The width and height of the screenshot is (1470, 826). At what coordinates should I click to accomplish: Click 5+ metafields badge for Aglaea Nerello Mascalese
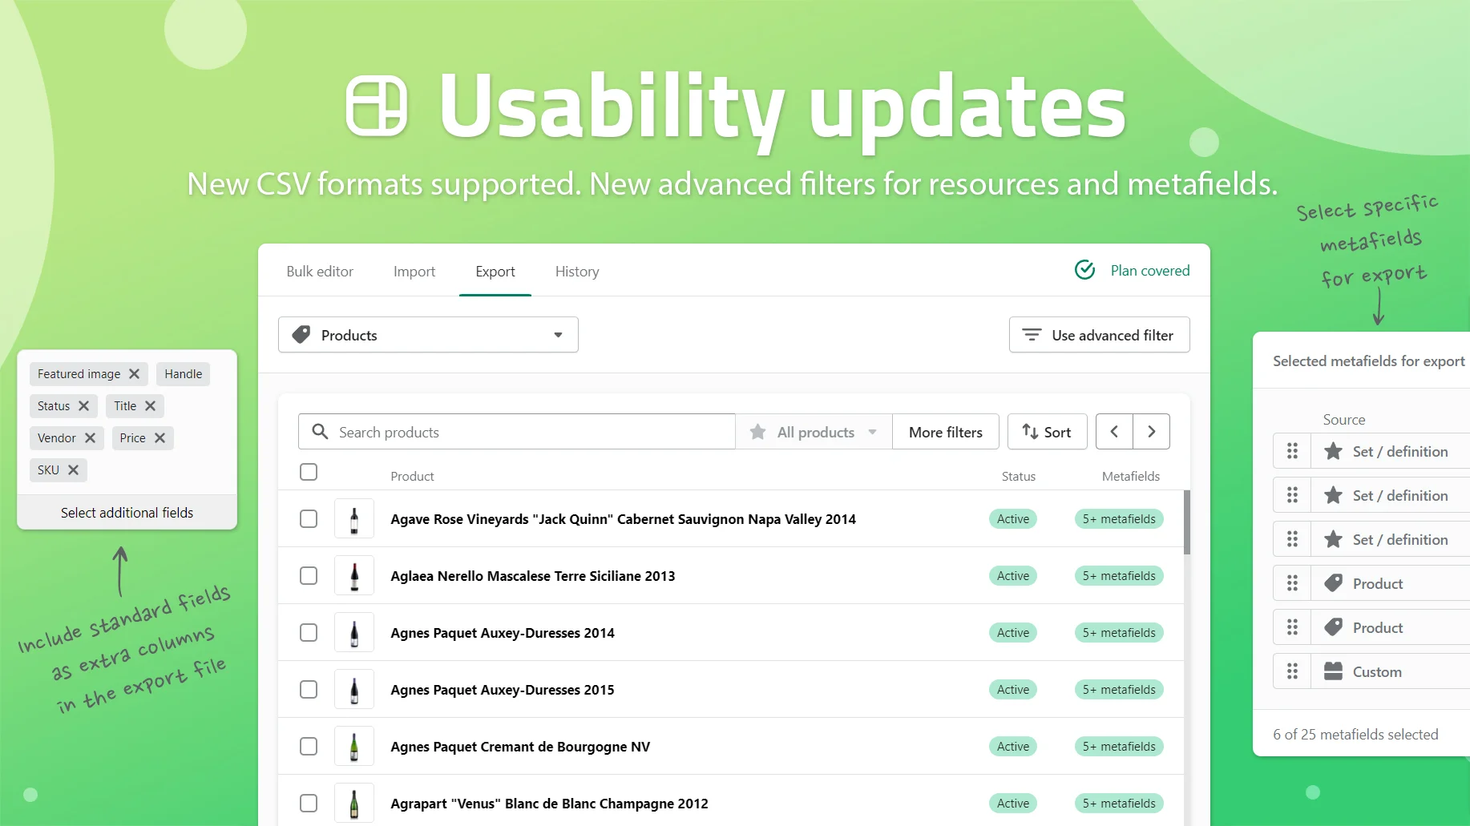click(1119, 575)
